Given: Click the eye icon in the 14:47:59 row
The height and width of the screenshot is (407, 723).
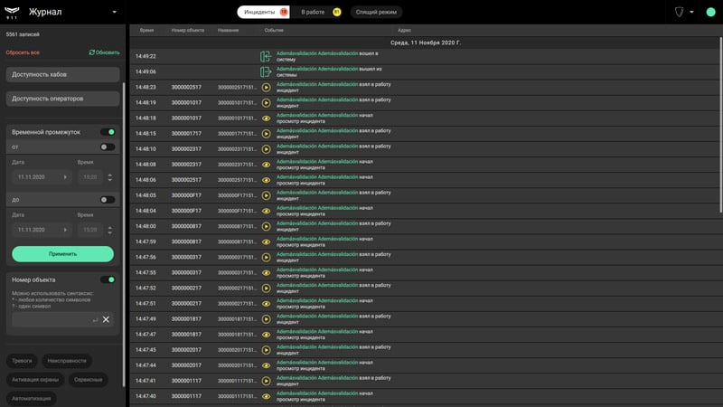Looking at the screenshot, I should pos(266,241).
